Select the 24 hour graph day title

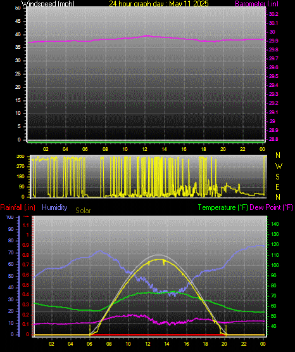coord(159,4)
